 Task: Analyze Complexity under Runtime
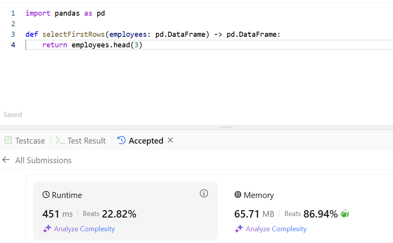pyautogui.click(x=84, y=229)
